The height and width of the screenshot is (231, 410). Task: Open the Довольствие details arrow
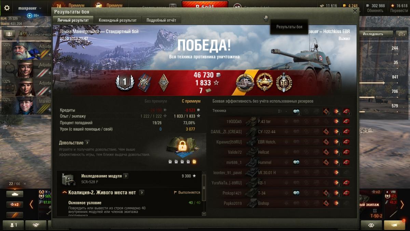[x=87, y=142]
